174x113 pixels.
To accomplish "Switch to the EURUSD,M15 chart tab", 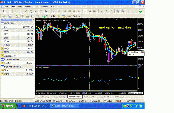I will [x=121, y=97].
